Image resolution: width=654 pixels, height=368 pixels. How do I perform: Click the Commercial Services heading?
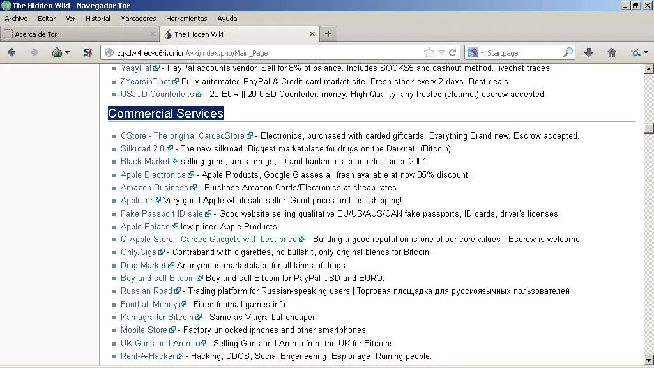[165, 113]
